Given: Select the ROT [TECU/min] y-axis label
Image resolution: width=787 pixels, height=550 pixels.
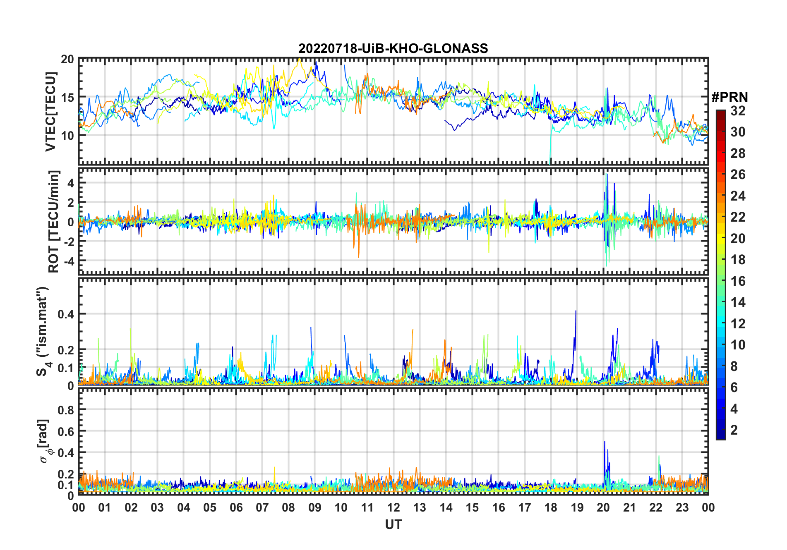Looking at the screenshot, I should tap(54, 221).
